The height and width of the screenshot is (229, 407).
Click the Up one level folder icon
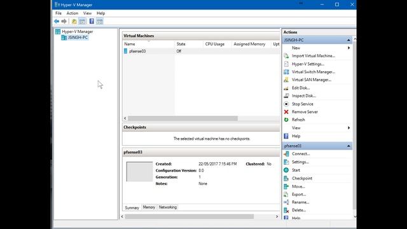coord(74,21)
